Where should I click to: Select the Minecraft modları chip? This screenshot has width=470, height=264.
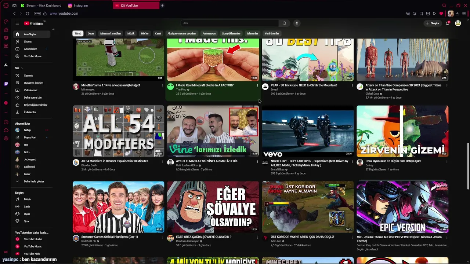tap(111, 33)
